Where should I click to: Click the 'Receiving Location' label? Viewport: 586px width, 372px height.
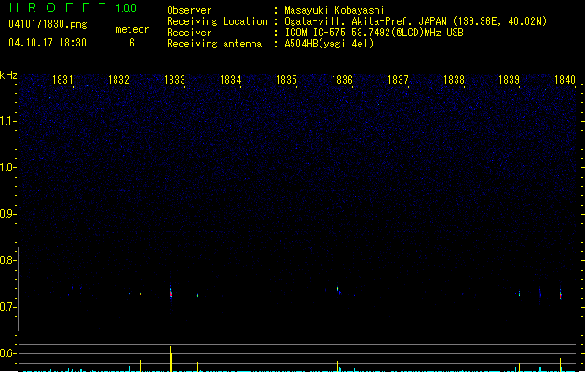[217, 21]
